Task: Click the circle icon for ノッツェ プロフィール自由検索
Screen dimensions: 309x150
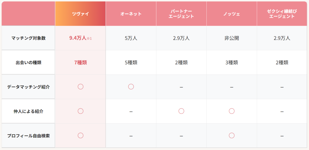Action: (232, 136)
